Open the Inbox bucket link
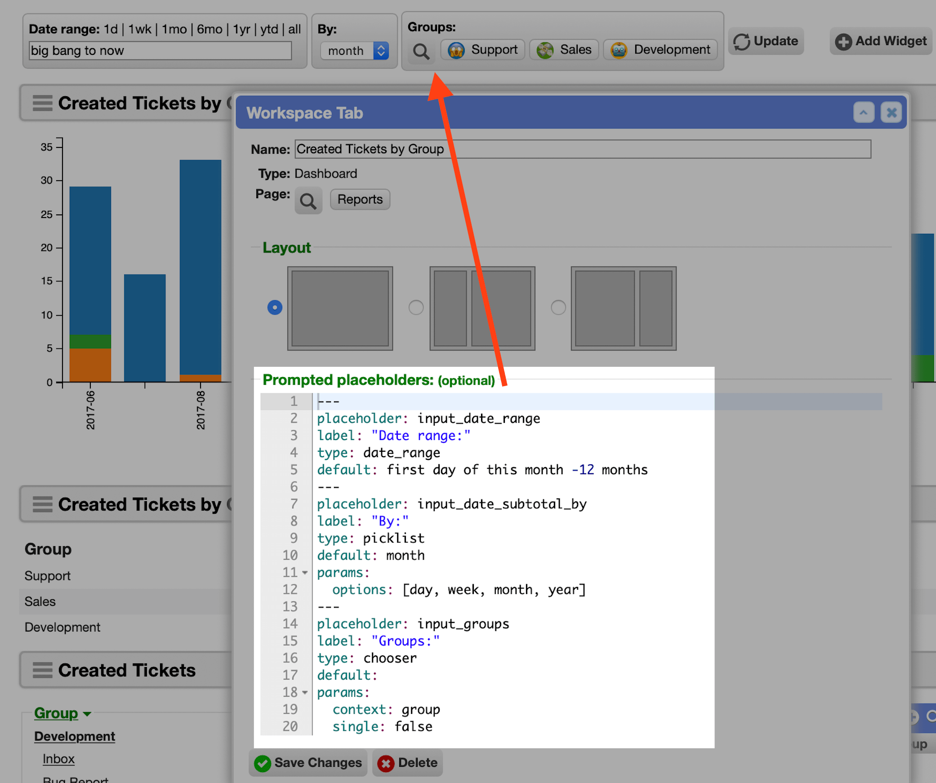This screenshot has width=936, height=783. (x=58, y=759)
